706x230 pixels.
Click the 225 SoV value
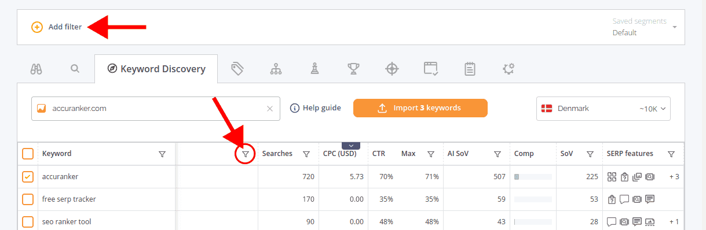[x=592, y=177]
